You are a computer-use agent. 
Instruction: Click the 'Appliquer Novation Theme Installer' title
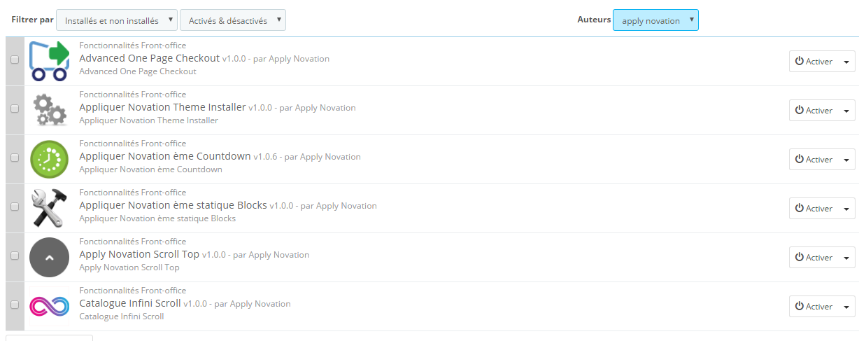[163, 107]
